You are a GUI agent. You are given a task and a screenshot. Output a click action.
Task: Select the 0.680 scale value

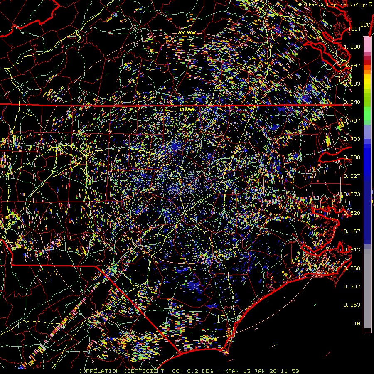[352, 157]
